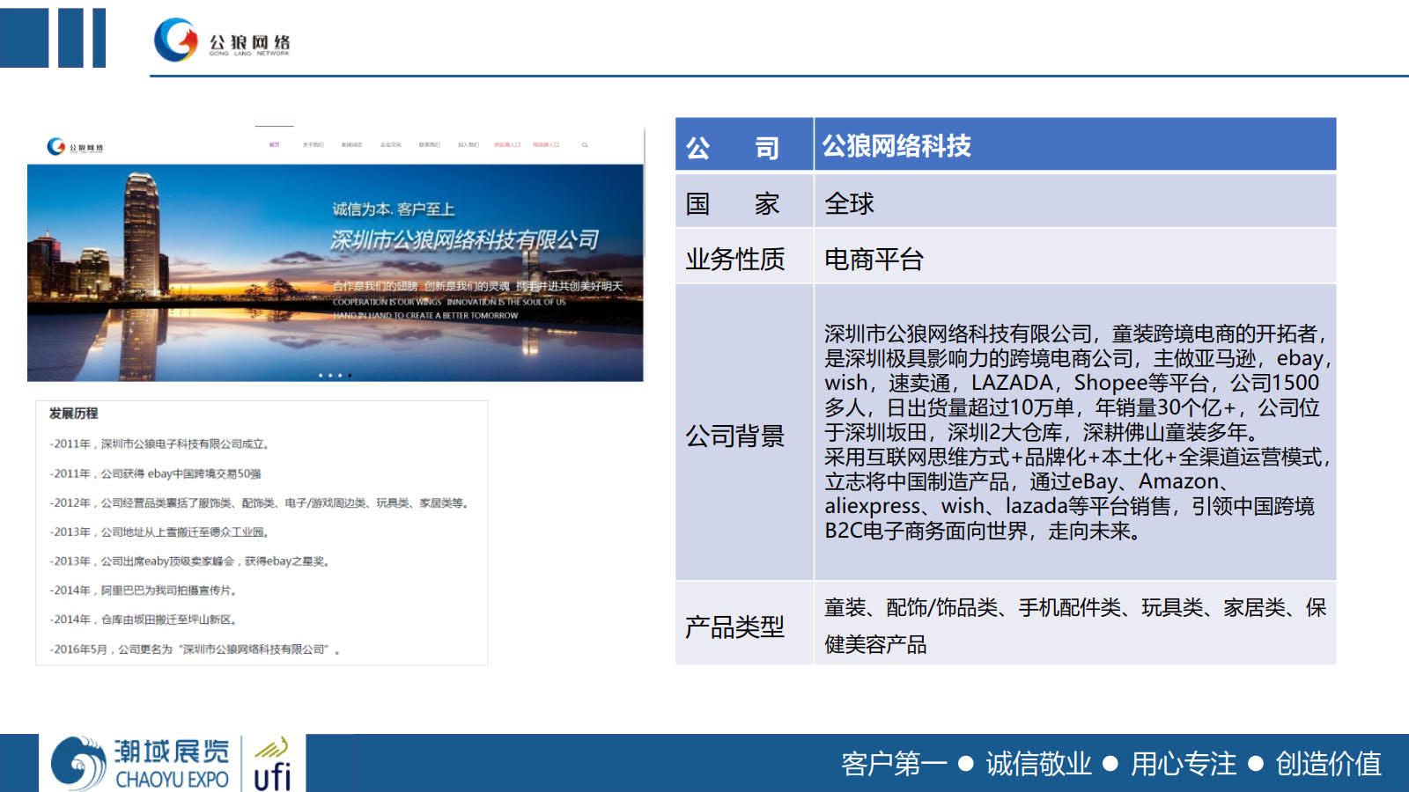Click the product types cell starting with 童装
This screenshot has height=792, width=1409.
(1075, 624)
